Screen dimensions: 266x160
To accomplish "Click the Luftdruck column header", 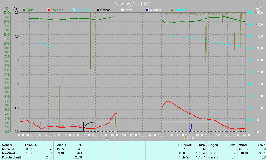I will click(185, 145).
